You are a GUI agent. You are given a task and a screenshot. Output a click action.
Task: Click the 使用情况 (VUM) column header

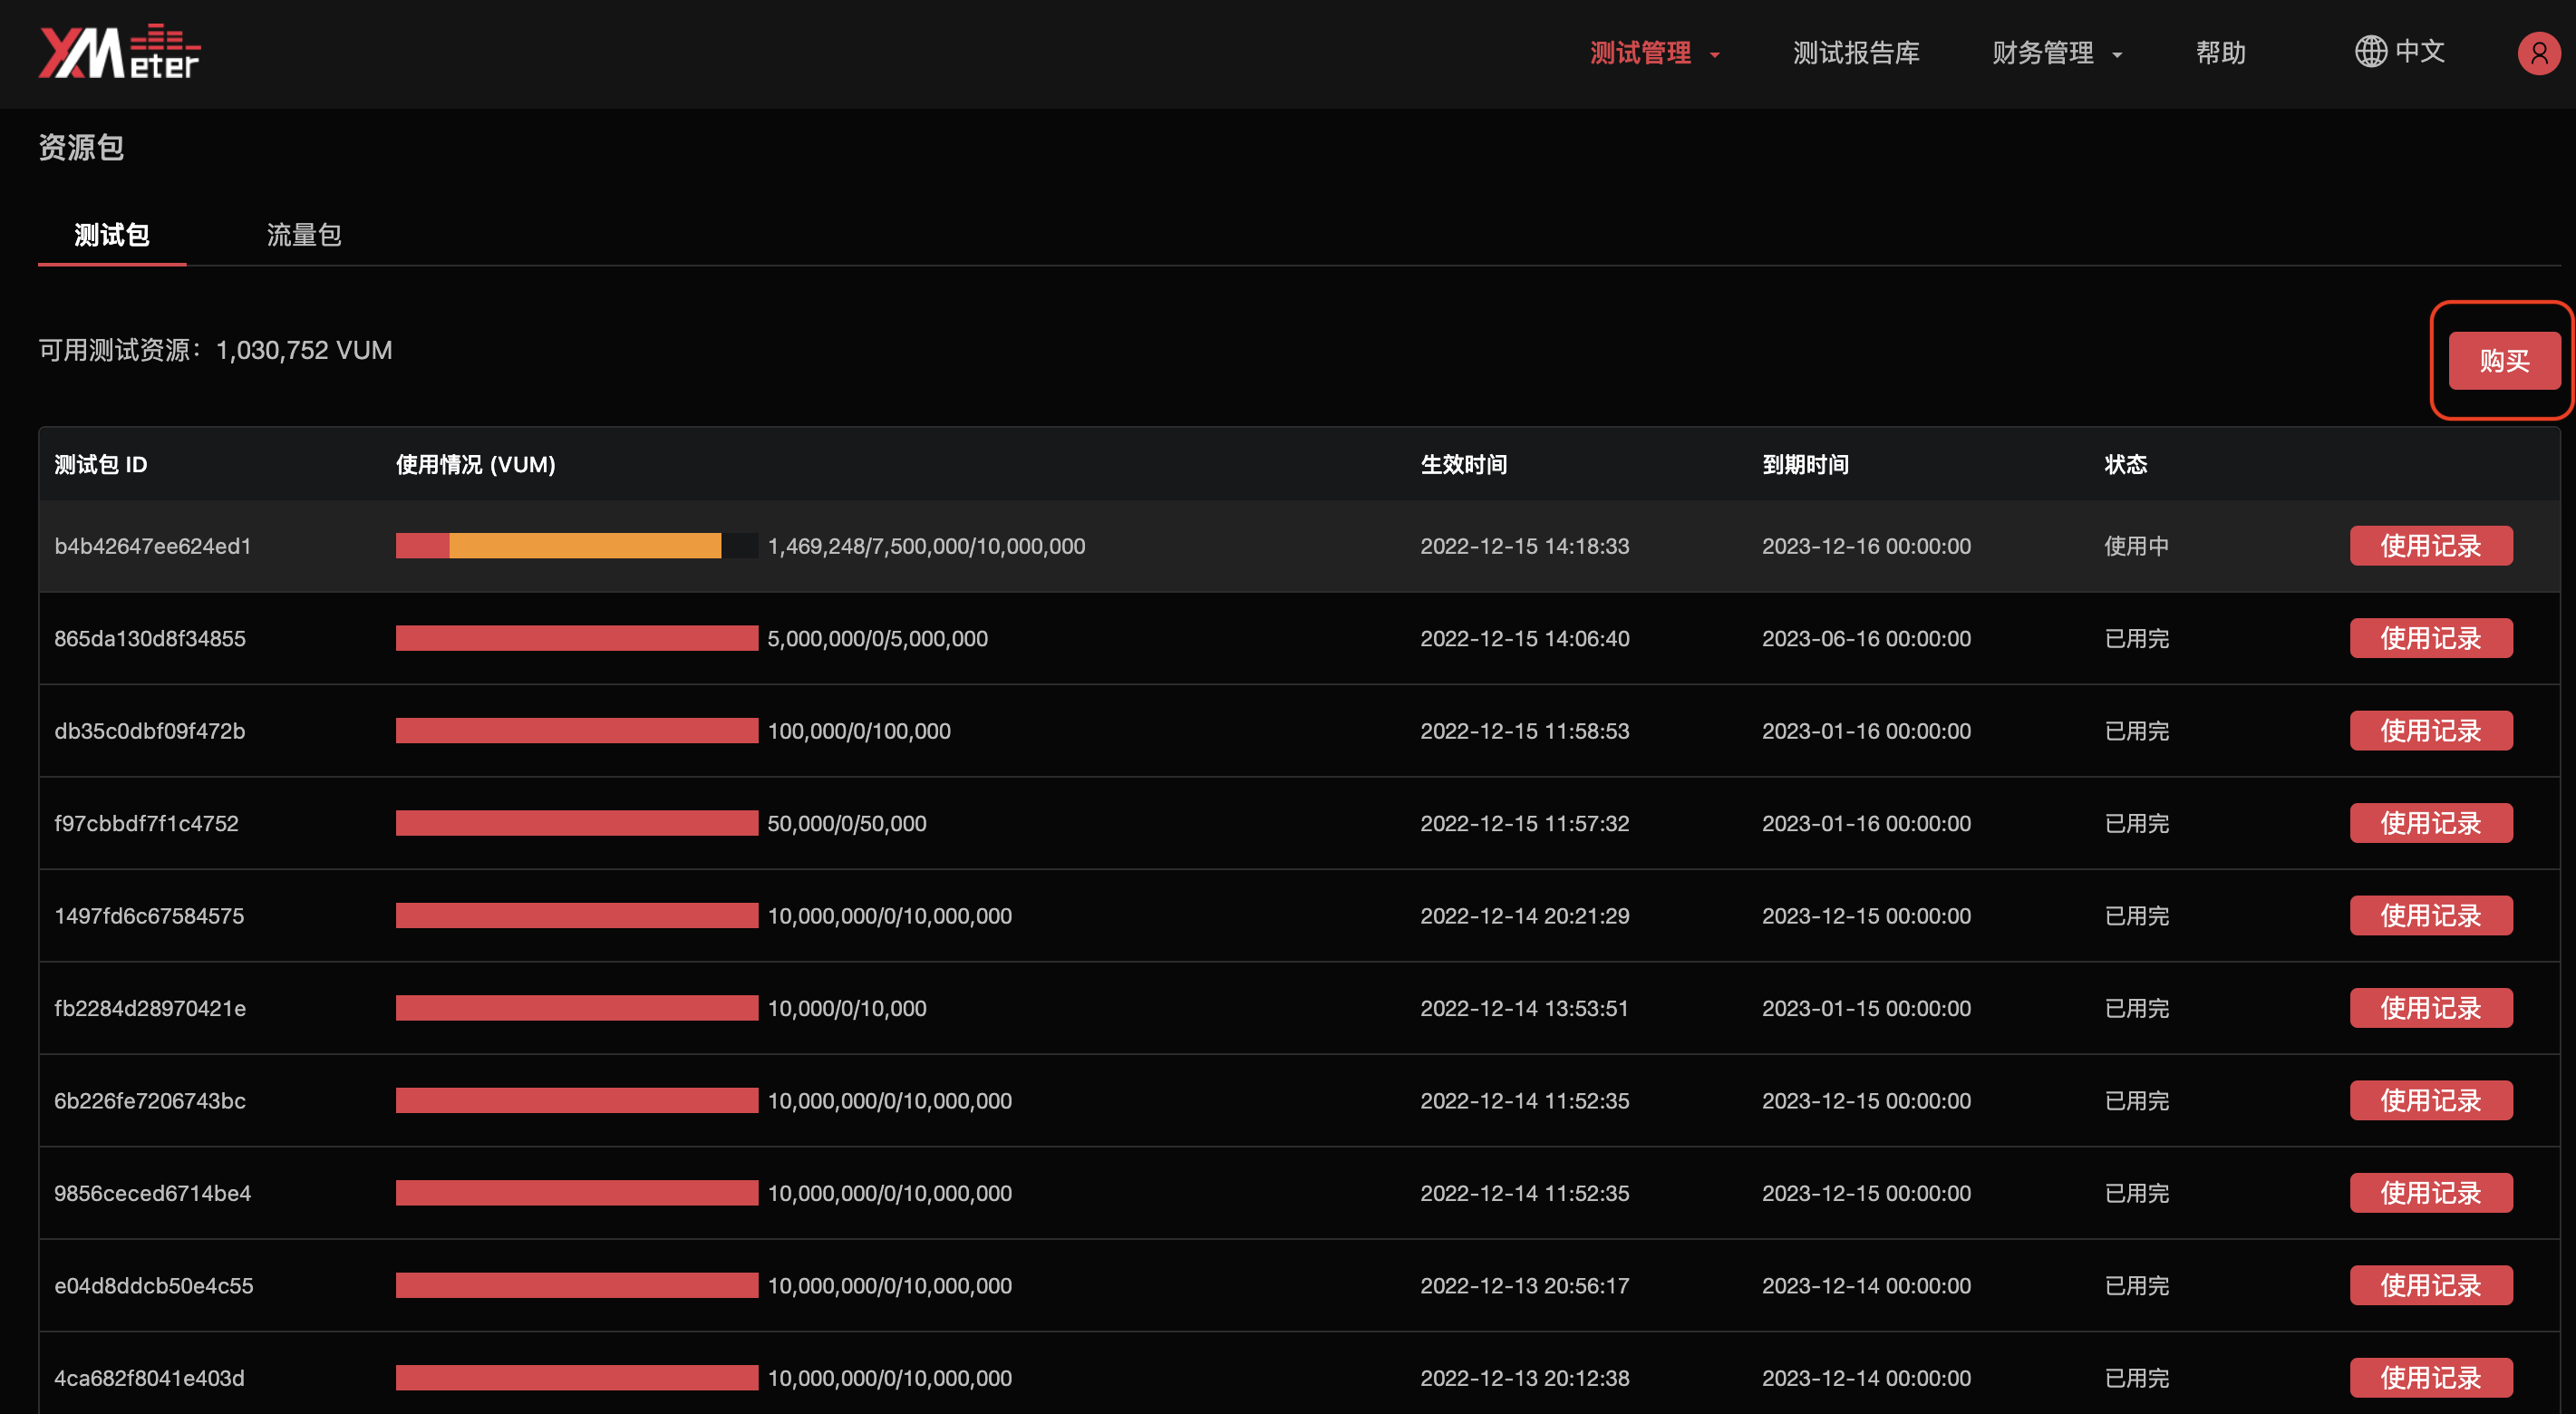coord(475,464)
